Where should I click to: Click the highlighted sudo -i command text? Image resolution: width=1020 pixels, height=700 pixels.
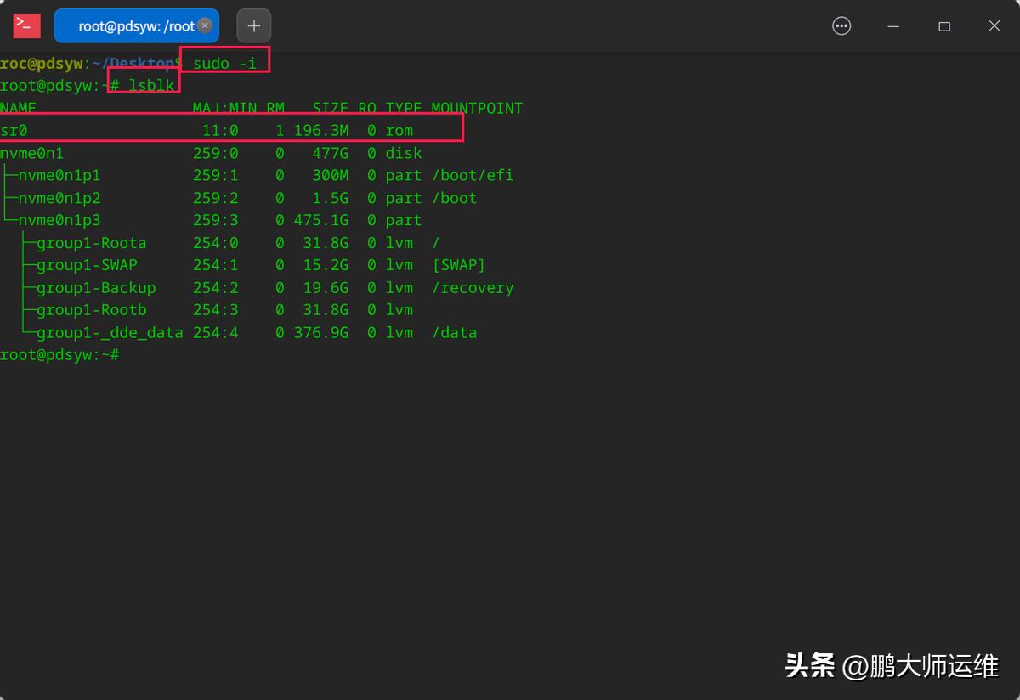click(x=224, y=63)
